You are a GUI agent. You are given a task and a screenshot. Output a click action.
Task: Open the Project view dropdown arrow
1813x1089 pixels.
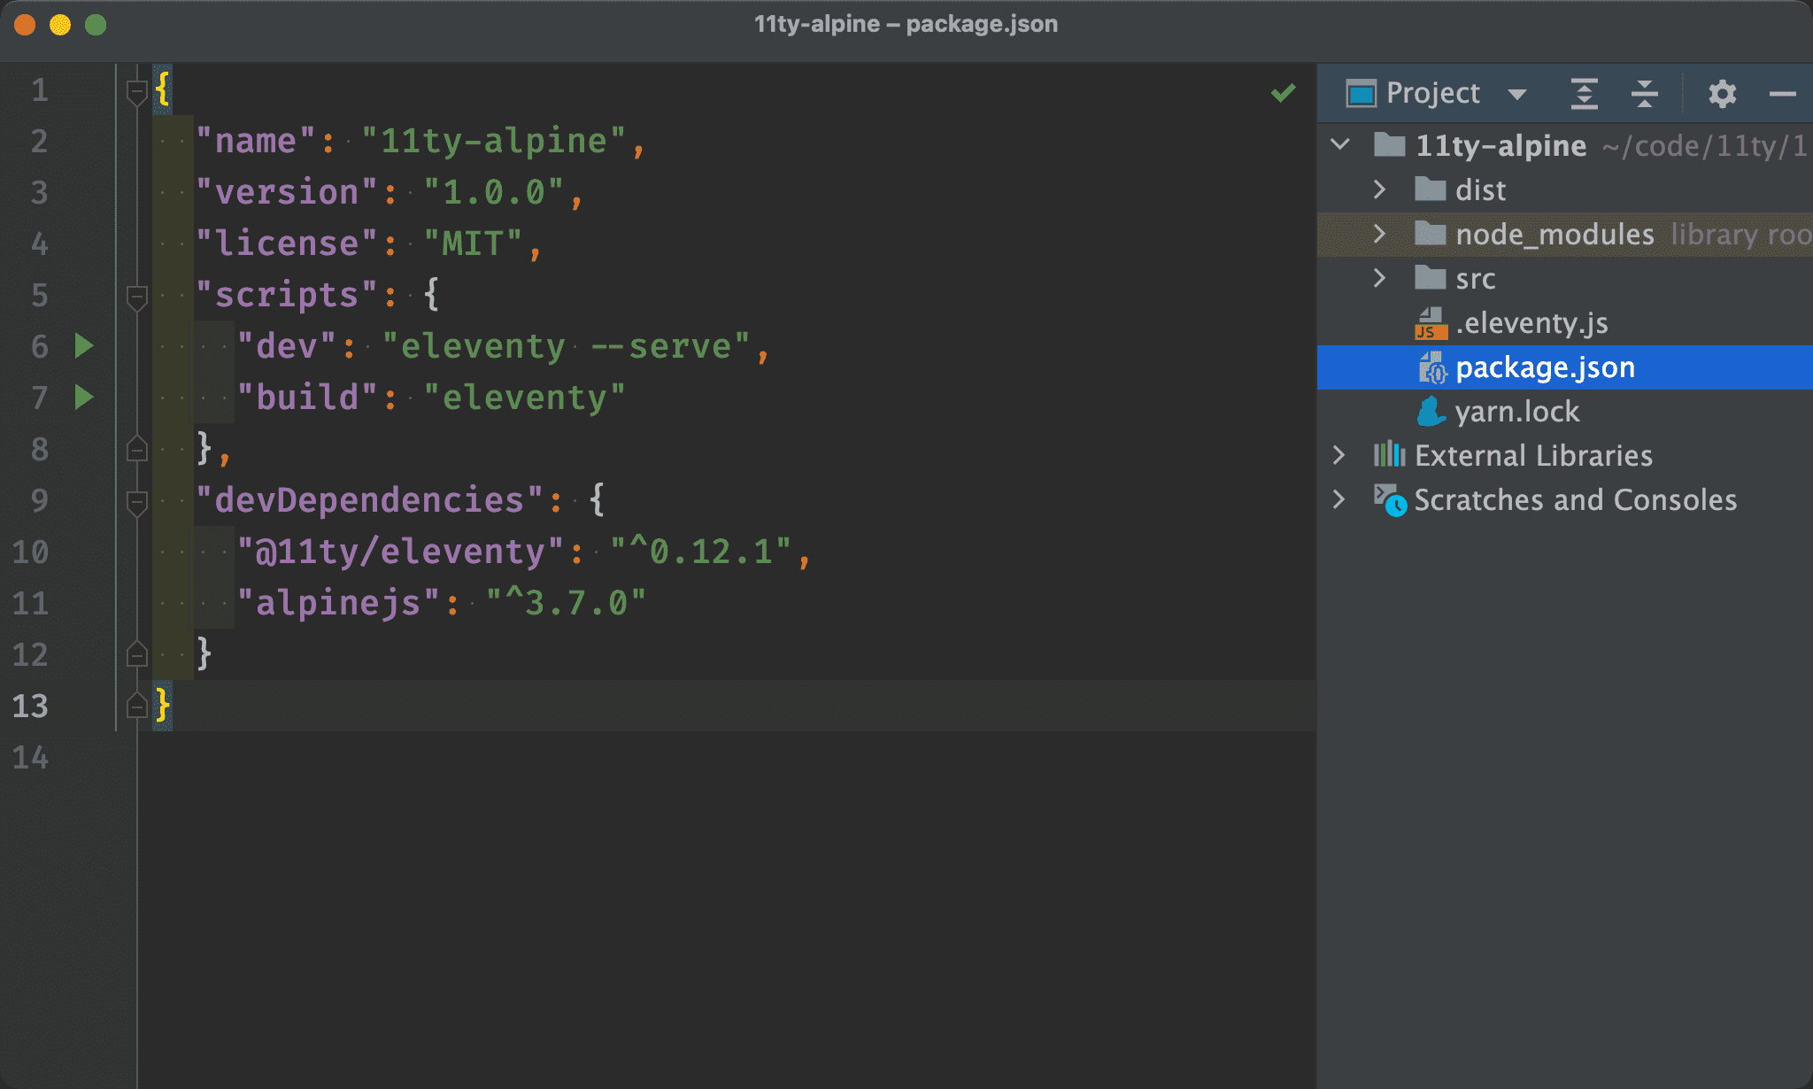1516,94
